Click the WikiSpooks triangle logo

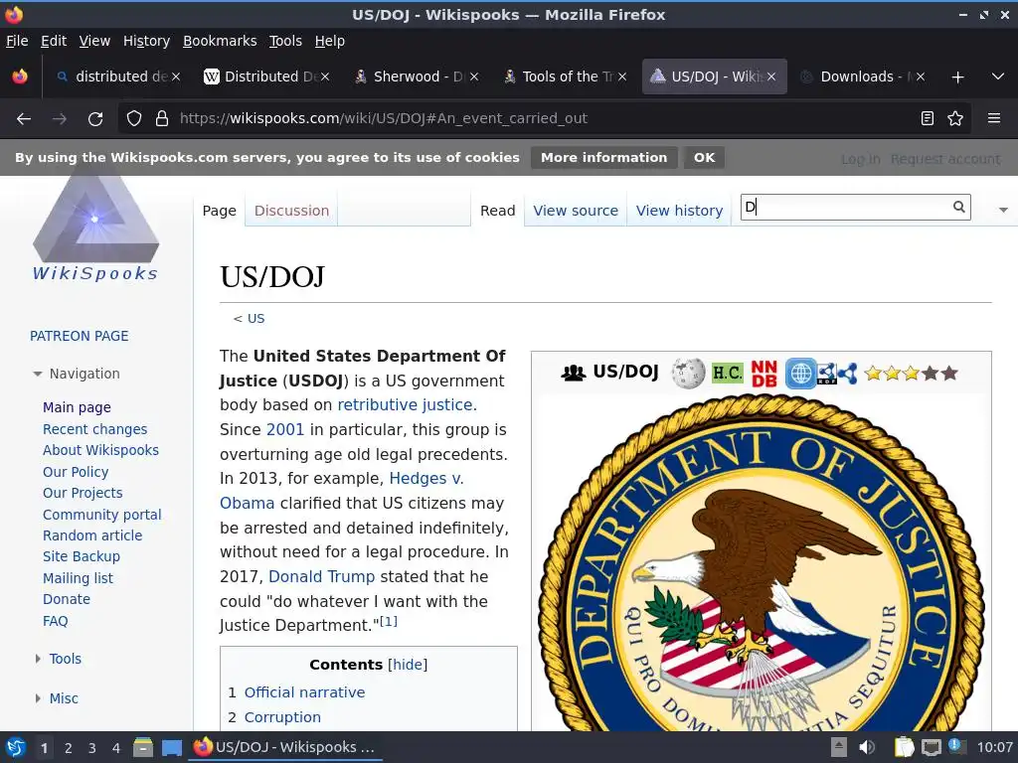point(95,222)
